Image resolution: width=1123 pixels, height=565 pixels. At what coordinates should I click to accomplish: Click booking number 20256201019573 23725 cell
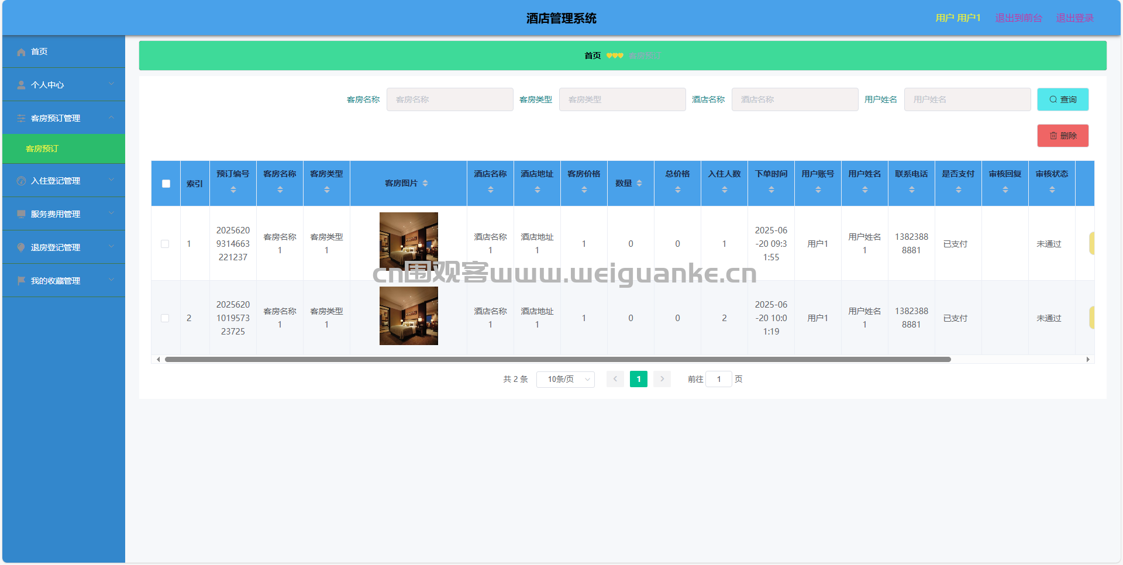pos(233,318)
